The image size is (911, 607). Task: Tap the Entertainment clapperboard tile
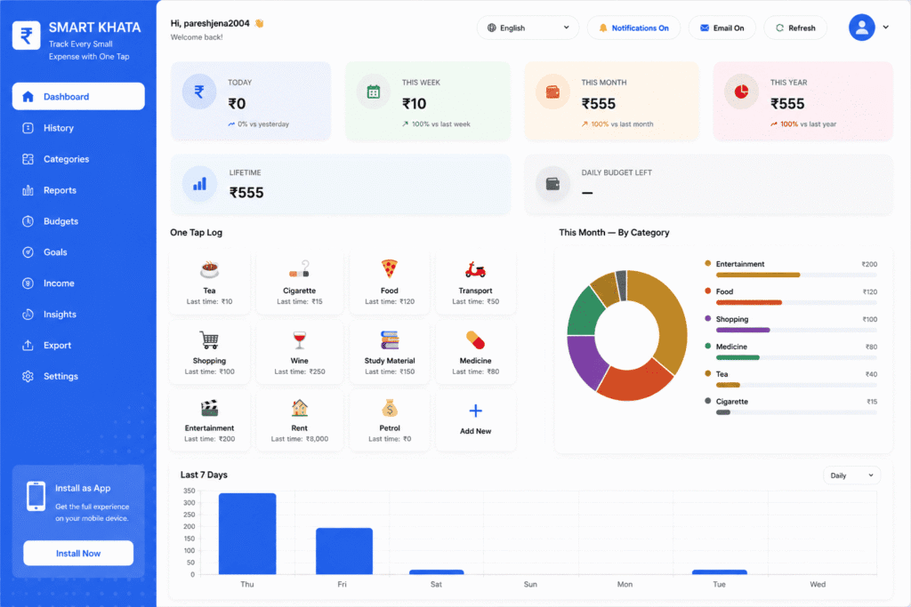(x=210, y=420)
